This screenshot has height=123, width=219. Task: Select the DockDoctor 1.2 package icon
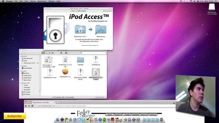65,72
